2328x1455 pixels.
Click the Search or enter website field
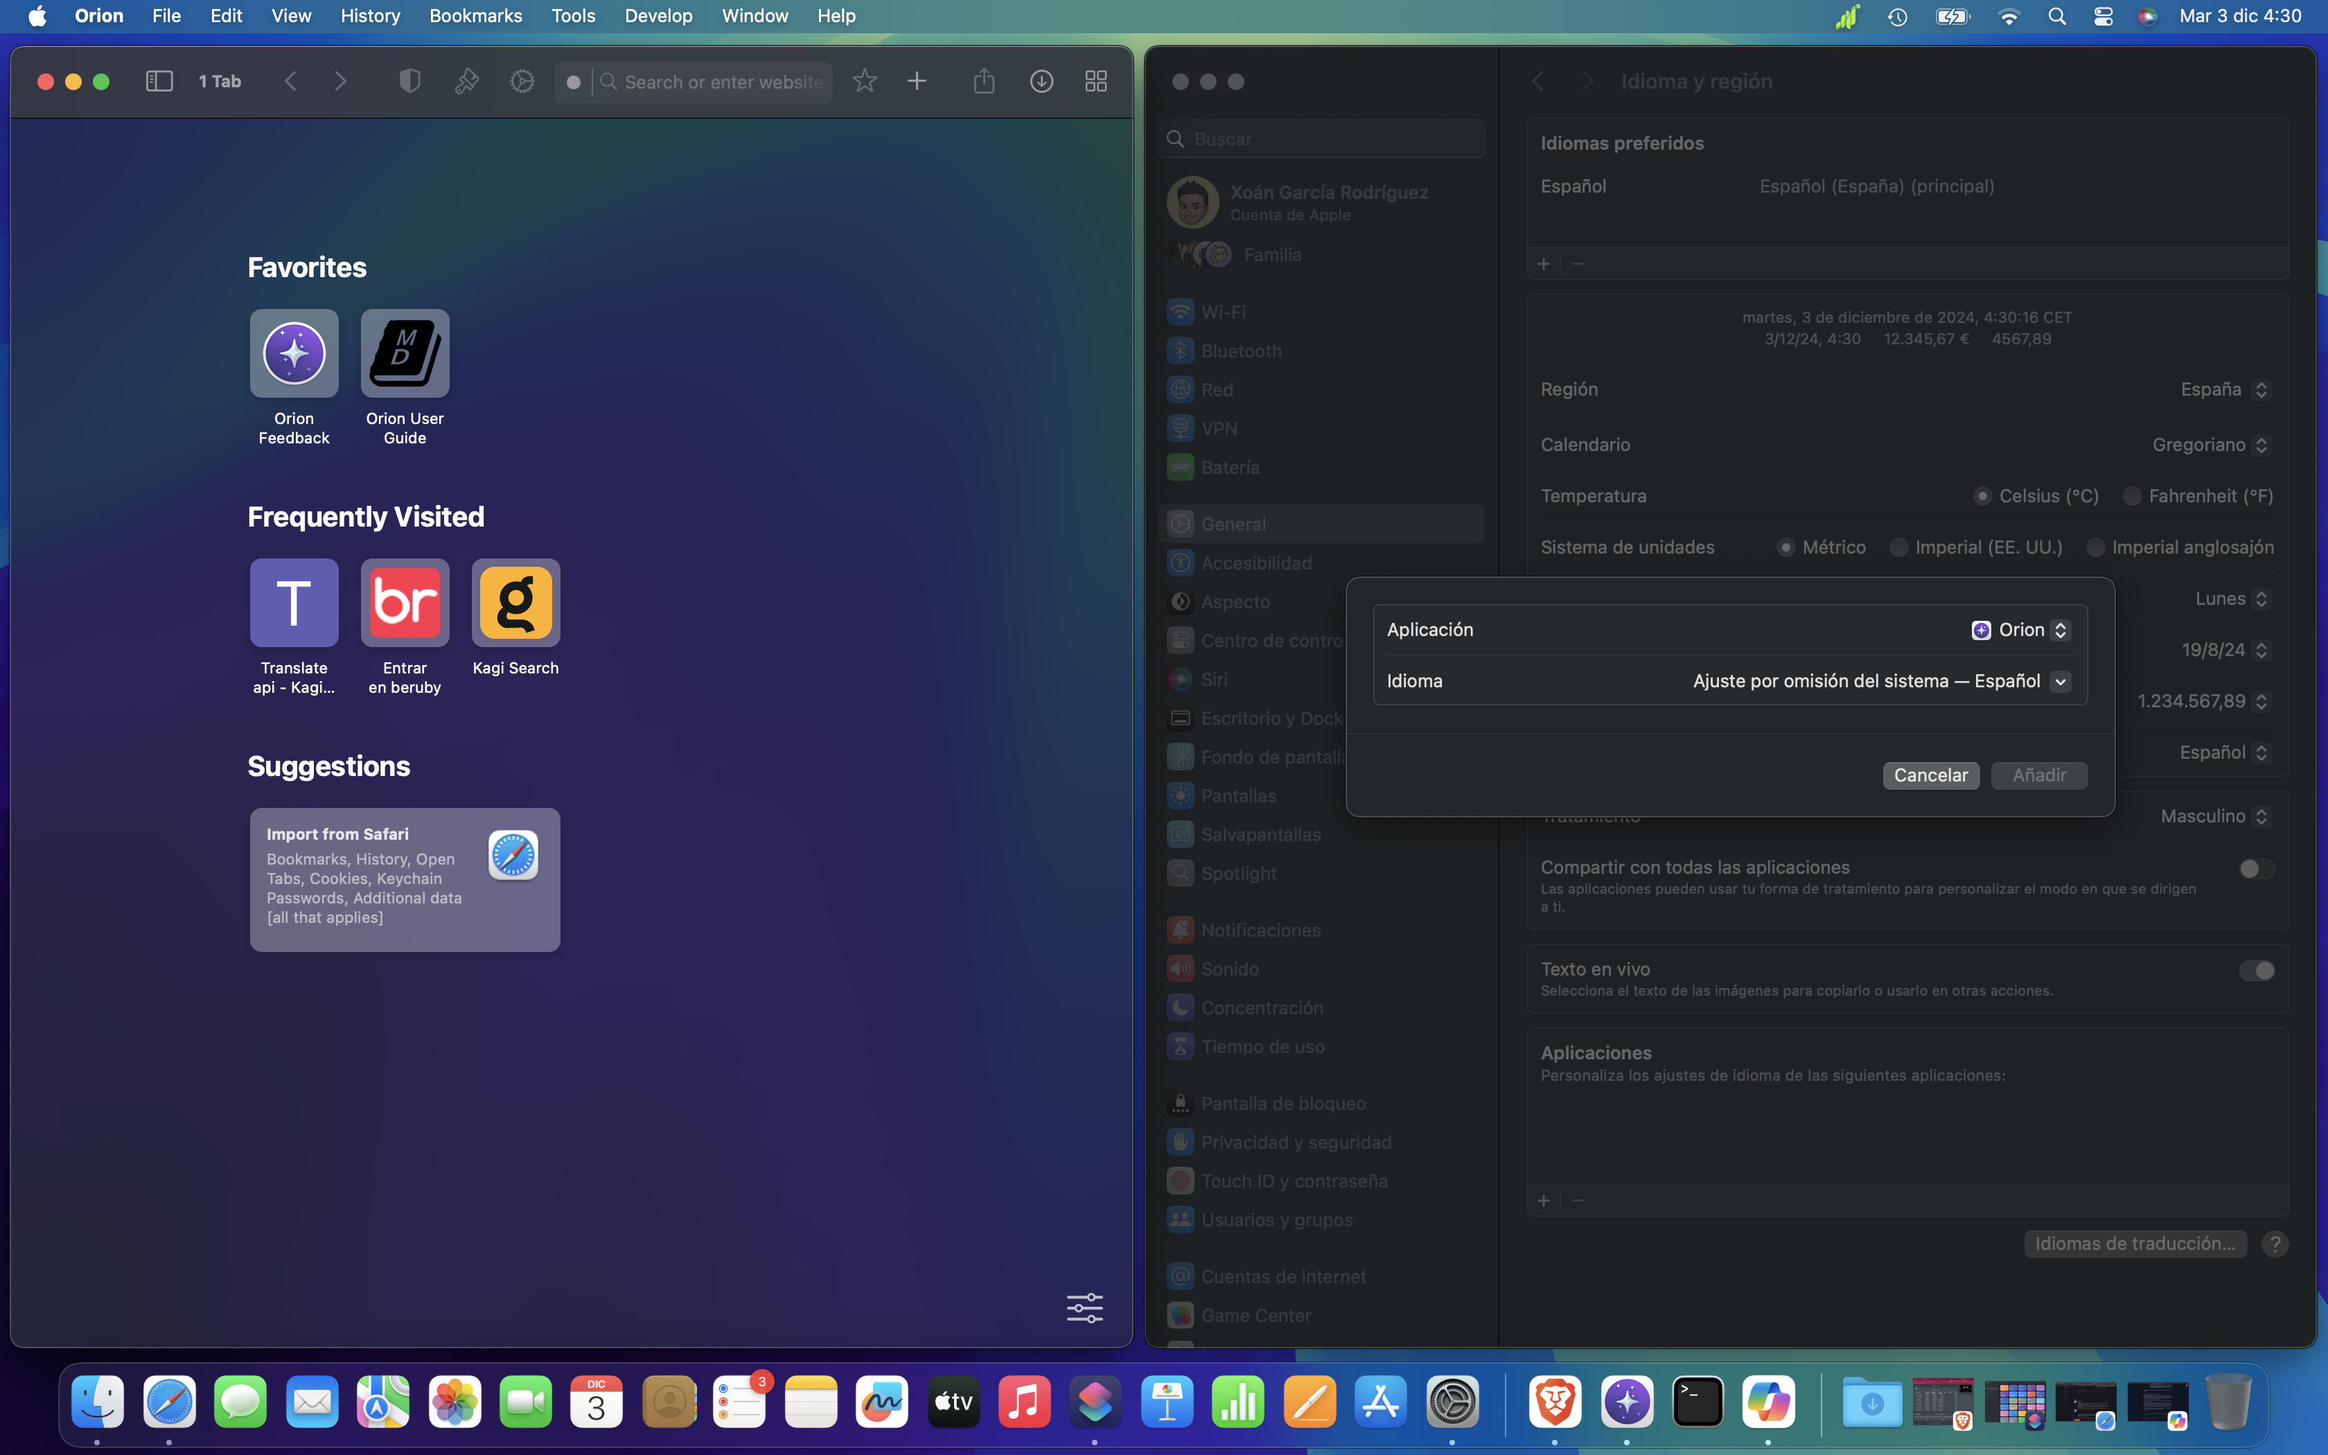coord(721,82)
